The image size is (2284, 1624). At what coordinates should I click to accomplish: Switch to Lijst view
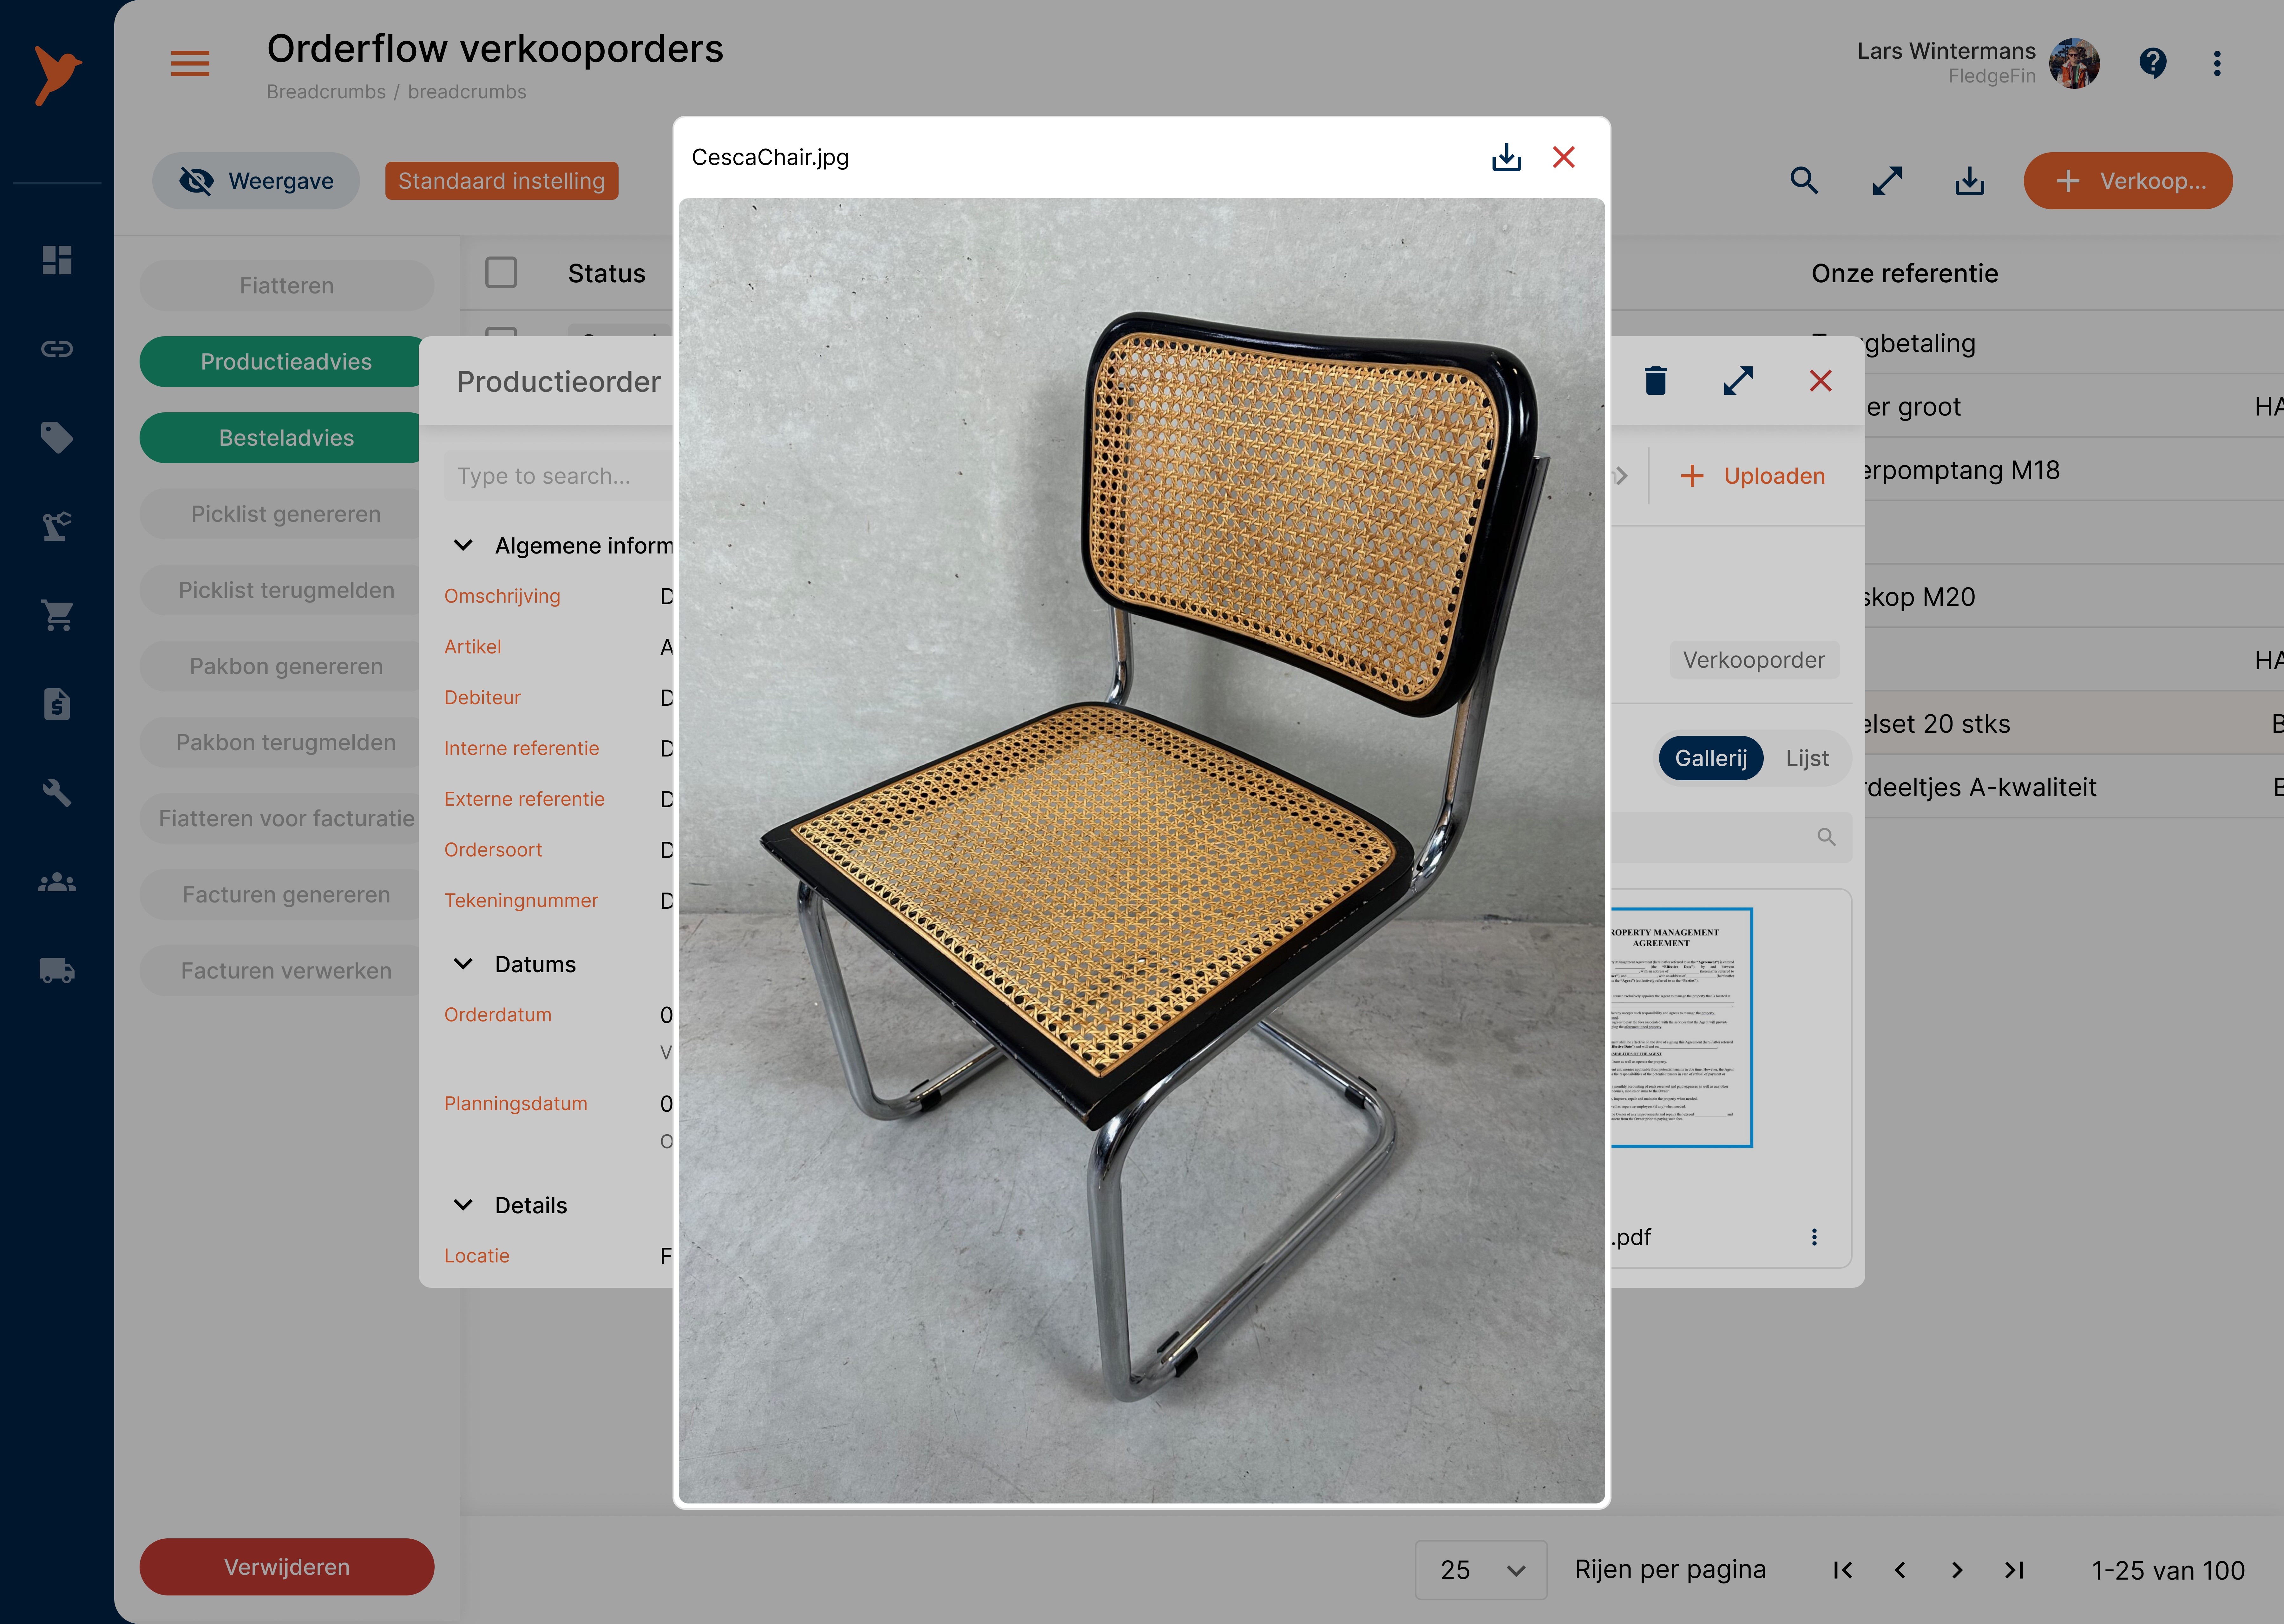click(x=1807, y=758)
